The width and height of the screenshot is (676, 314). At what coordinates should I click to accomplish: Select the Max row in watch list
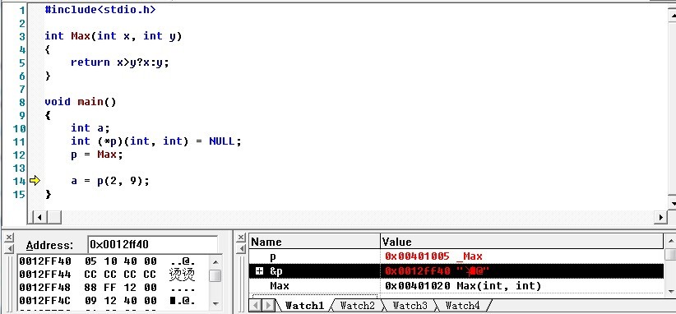456,285
